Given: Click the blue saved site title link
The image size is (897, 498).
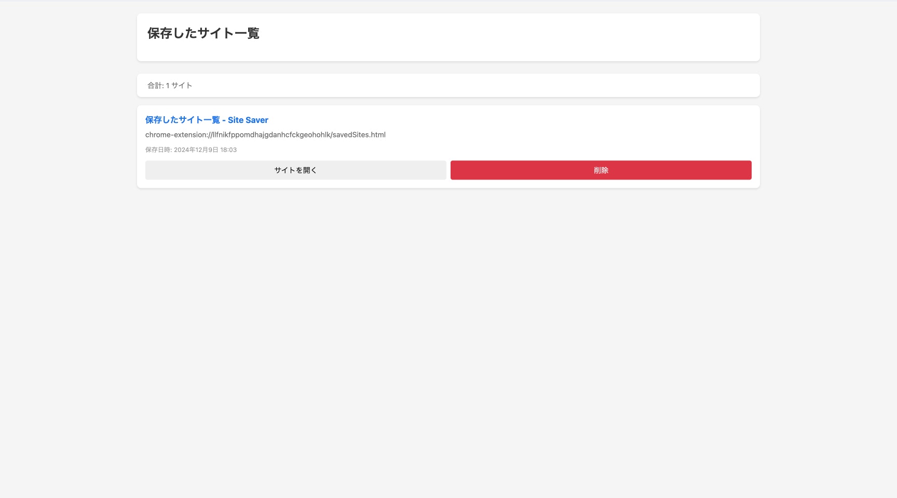Looking at the screenshot, I should pyautogui.click(x=207, y=120).
